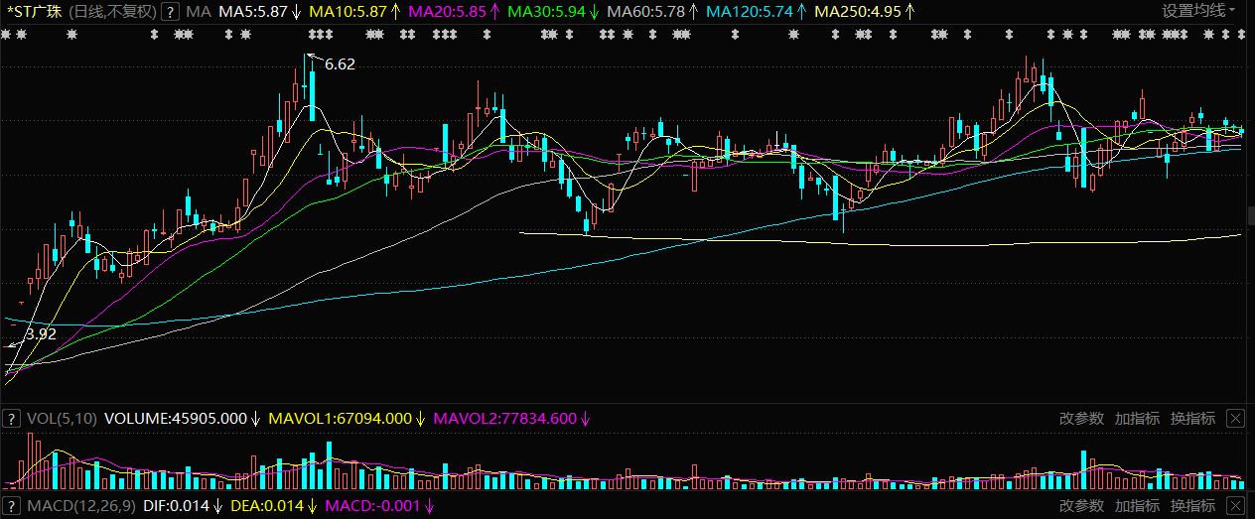The height and width of the screenshot is (519, 1255).
Task: Click the chart's vertical scrollbar handle
Action: pos(1250,216)
